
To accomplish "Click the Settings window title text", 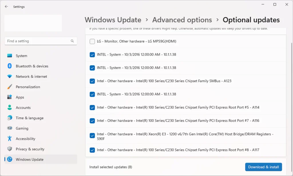I will point(19,7).
